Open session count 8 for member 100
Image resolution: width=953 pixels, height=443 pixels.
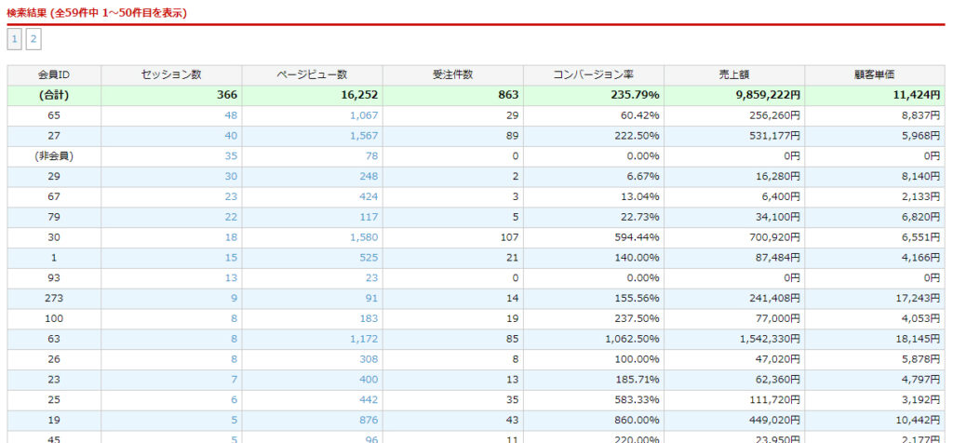coord(234,318)
